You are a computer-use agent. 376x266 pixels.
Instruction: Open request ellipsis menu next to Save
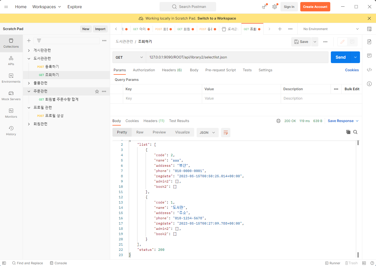[325, 42]
